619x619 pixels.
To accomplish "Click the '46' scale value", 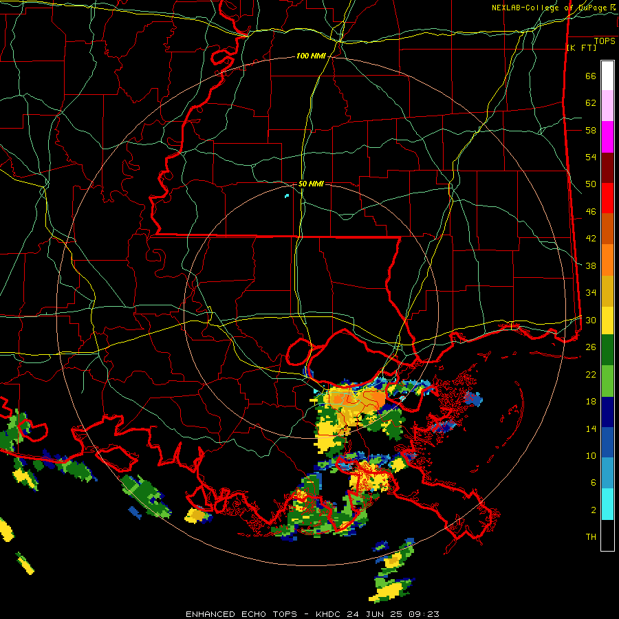I will click(x=591, y=212).
